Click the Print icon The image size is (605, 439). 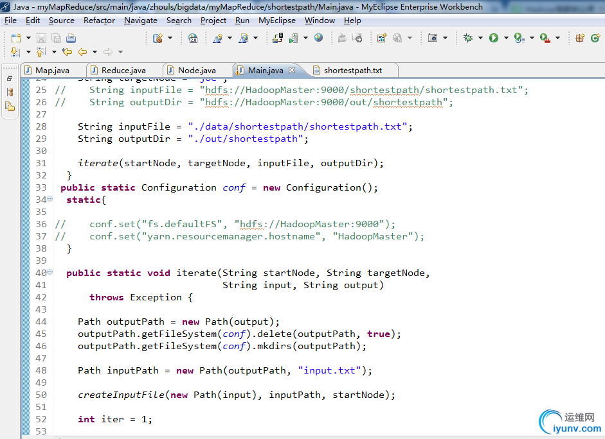coord(71,38)
